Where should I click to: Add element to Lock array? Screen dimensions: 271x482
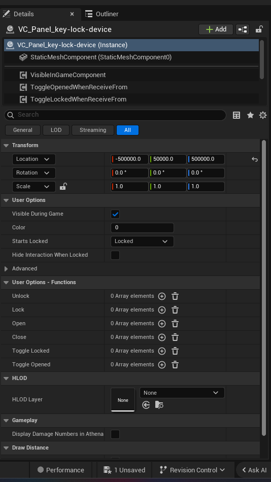[x=162, y=310]
